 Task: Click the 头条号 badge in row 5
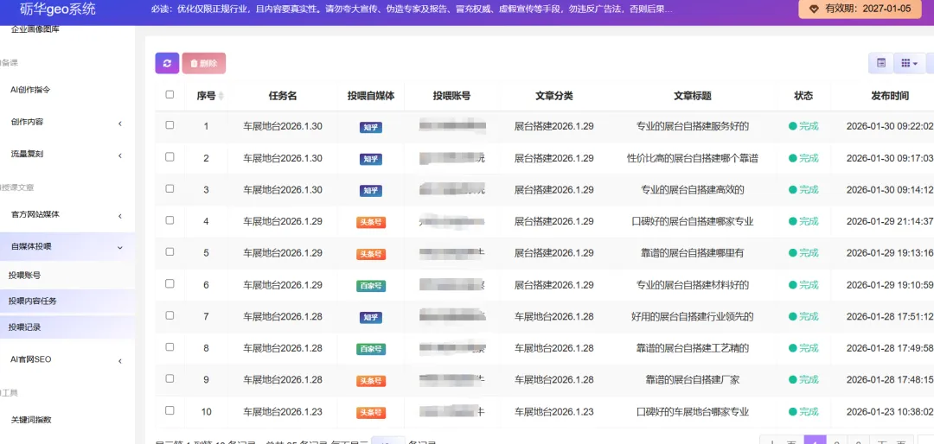point(370,254)
